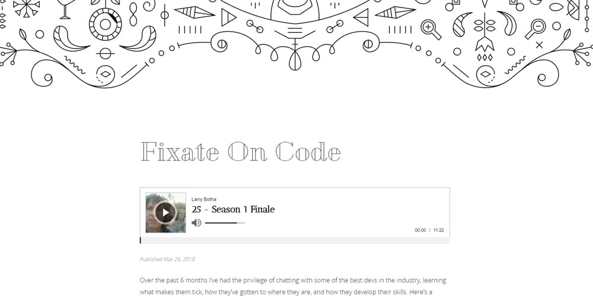Viewport: 593px width, 296px height.
Task: Click the left-pointing triangle in the header art
Action: (361, 17)
